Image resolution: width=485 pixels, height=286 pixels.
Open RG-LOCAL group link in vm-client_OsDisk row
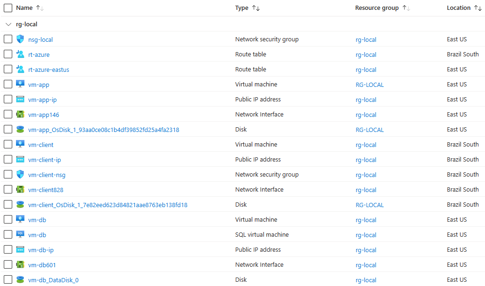tap(370, 205)
